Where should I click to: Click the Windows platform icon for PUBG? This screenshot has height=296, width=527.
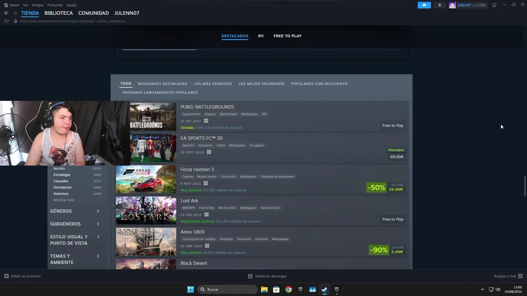click(x=206, y=121)
